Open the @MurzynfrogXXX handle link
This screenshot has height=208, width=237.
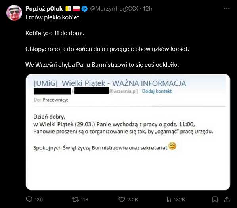[114, 9]
